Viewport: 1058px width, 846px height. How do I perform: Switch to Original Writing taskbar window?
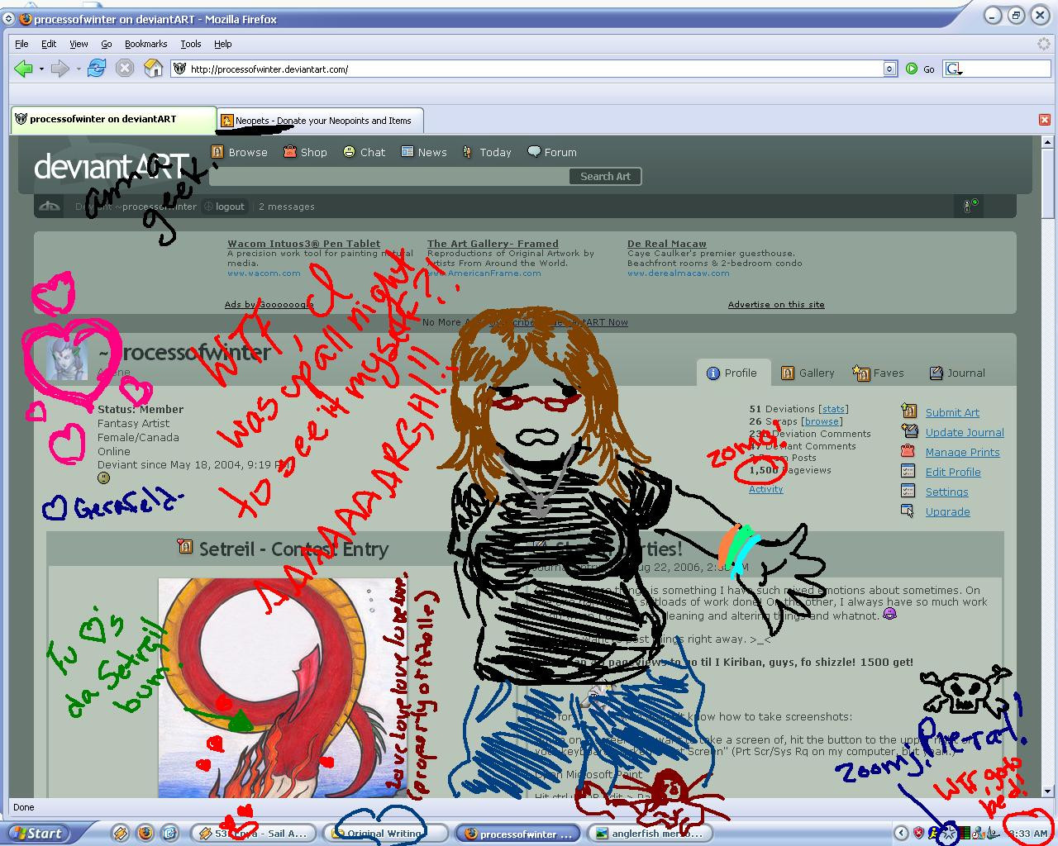(x=384, y=834)
